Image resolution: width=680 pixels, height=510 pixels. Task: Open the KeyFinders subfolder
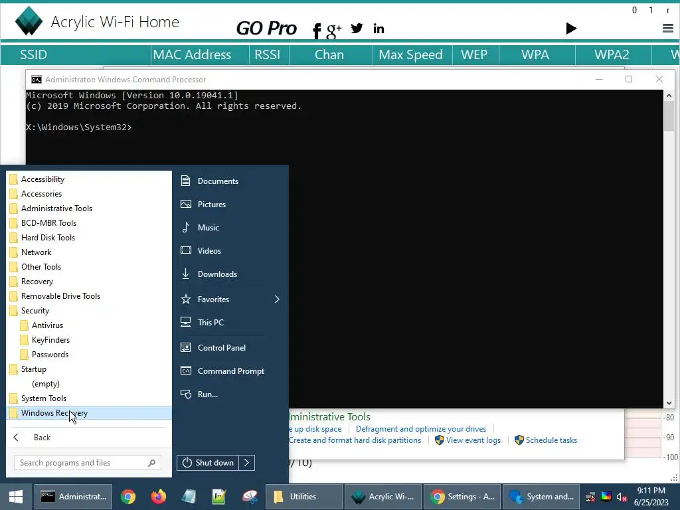click(89, 339)
